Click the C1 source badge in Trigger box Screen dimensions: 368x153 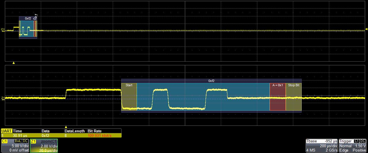tap(357, 141)
